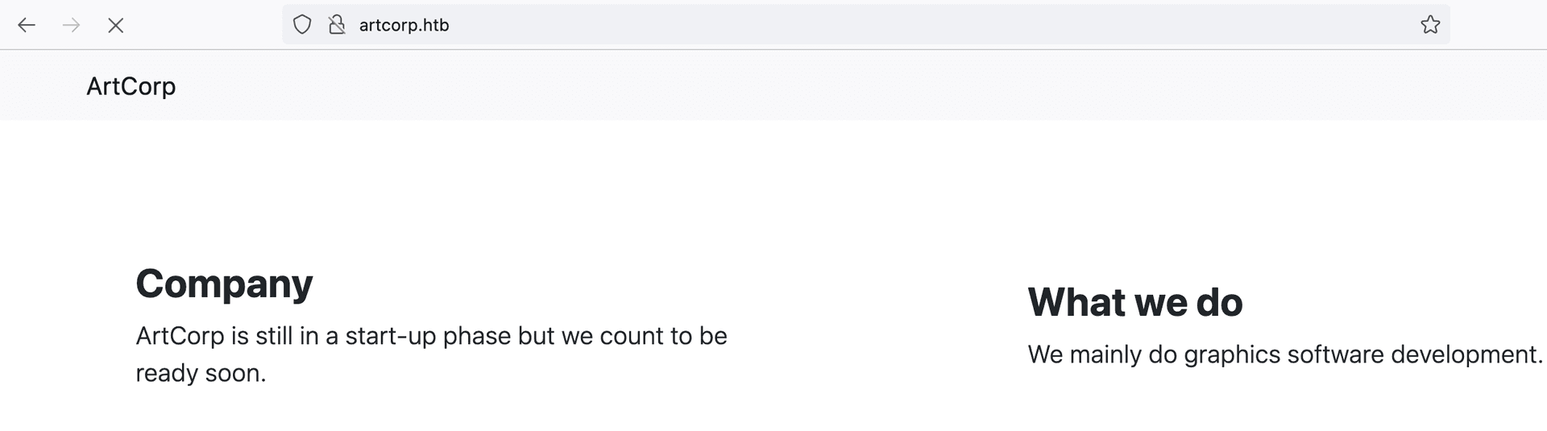Click toolbar gap between stop button and shield

coord(205,25)
